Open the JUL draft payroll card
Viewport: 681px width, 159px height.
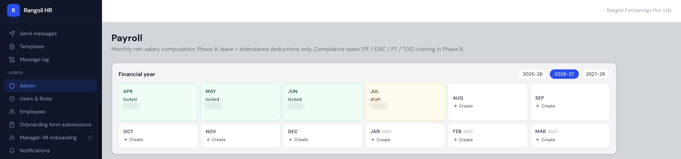tap(405, 102)
